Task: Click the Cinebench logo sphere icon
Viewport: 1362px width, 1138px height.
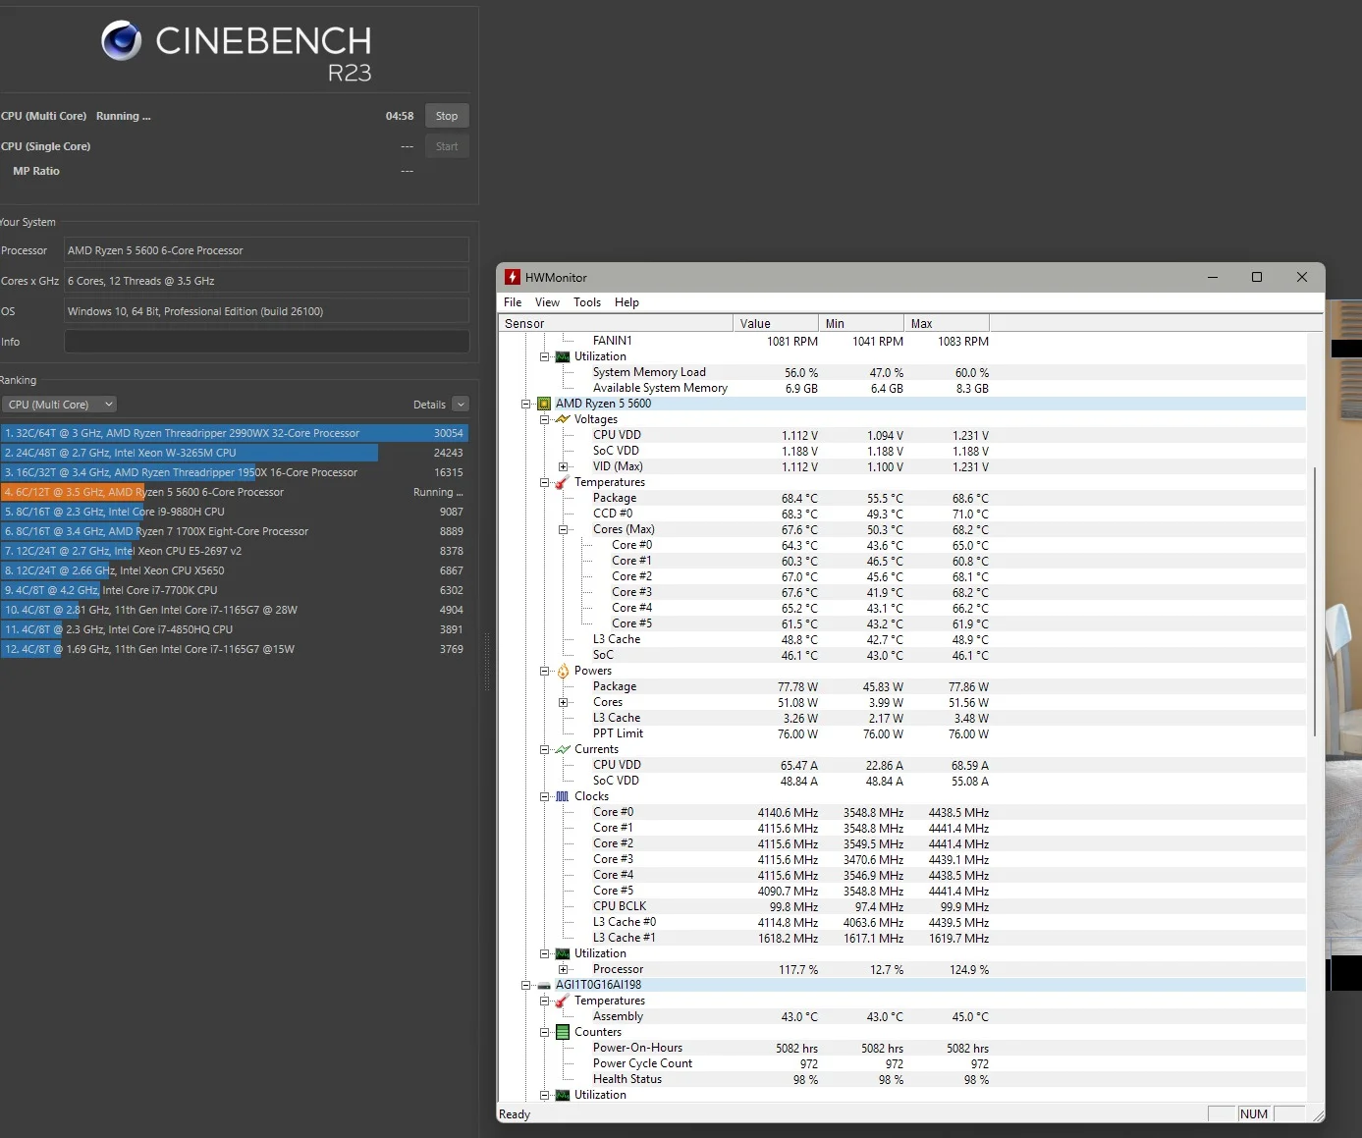Action: pyautogui.click(x=122, y=40)
